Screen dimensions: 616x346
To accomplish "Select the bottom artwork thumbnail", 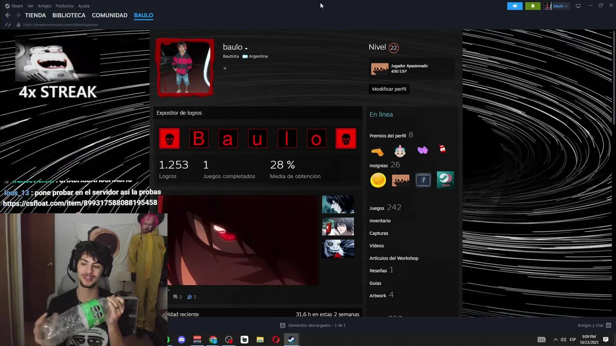I will tap(338, 248).
